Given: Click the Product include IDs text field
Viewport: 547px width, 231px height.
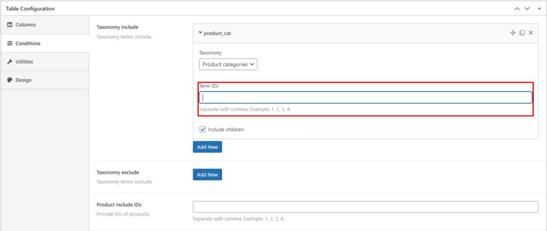Looking at the screenshot, I should point(365,207).
